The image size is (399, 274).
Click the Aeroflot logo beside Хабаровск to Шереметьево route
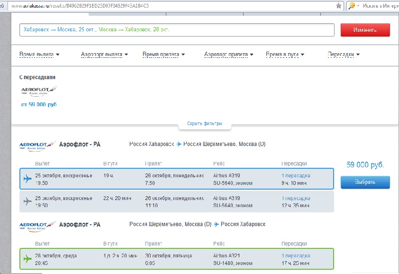[37, 146]
